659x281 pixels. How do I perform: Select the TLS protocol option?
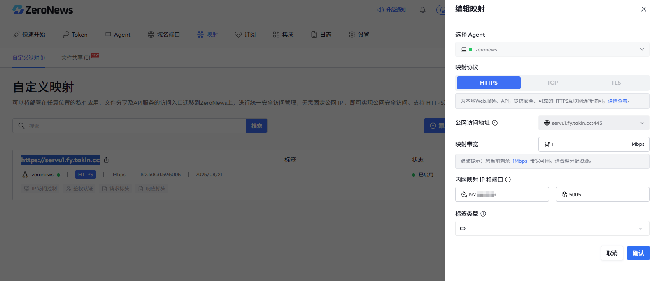[x=616, y=83]
